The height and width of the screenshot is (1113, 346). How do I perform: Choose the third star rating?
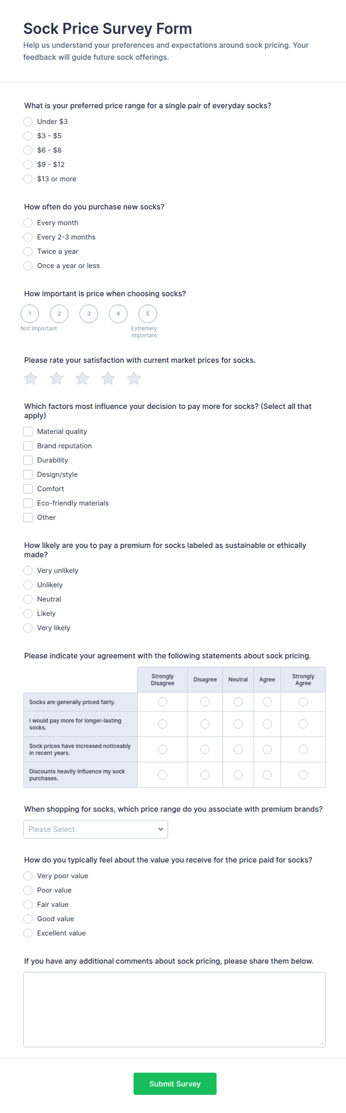(82, 378)
